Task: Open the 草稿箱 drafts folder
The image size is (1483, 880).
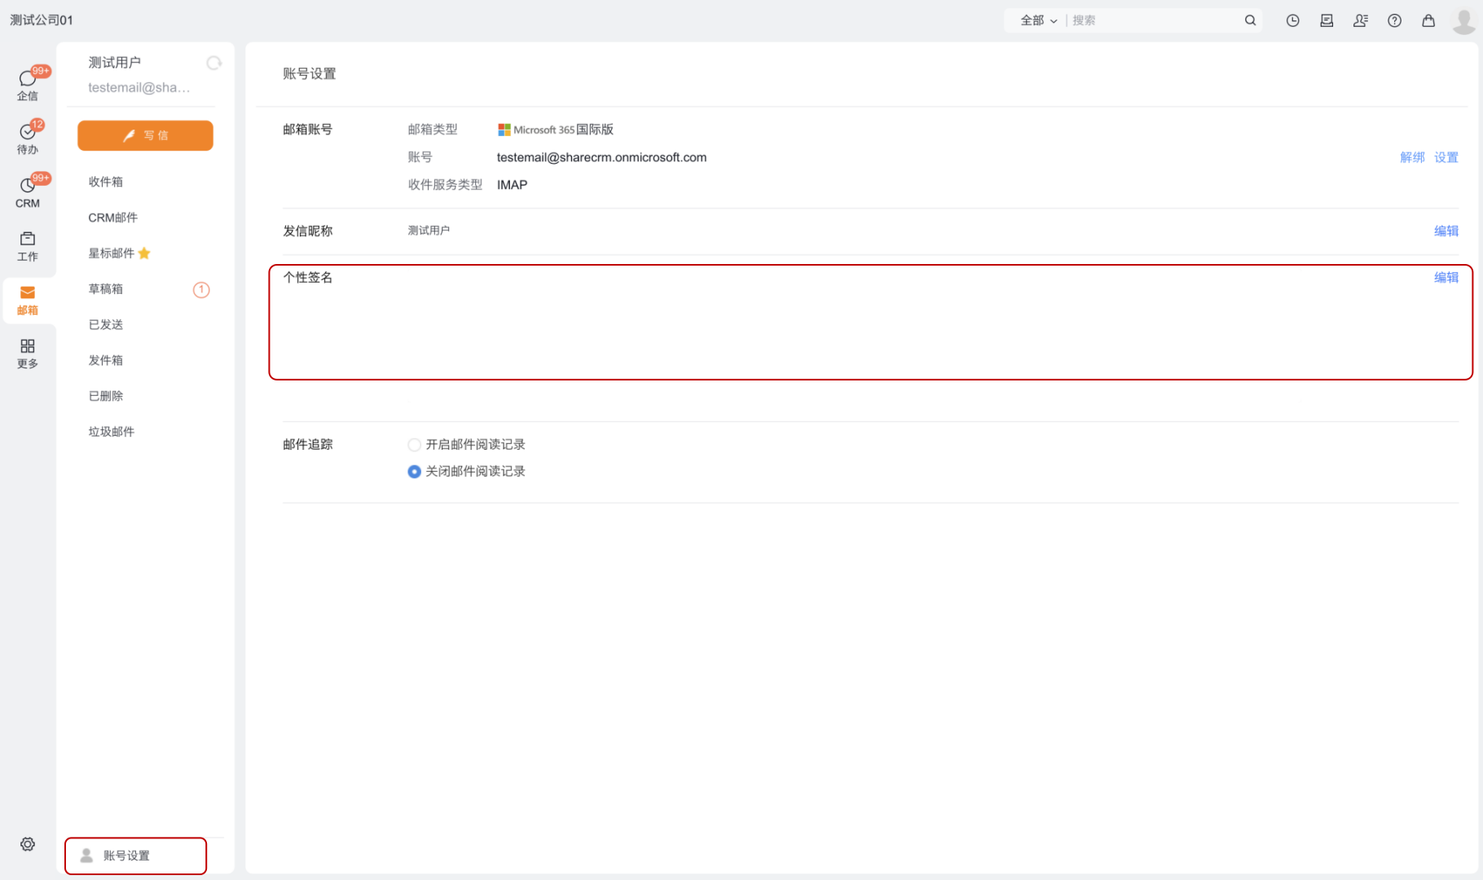Action: point(106,289)
